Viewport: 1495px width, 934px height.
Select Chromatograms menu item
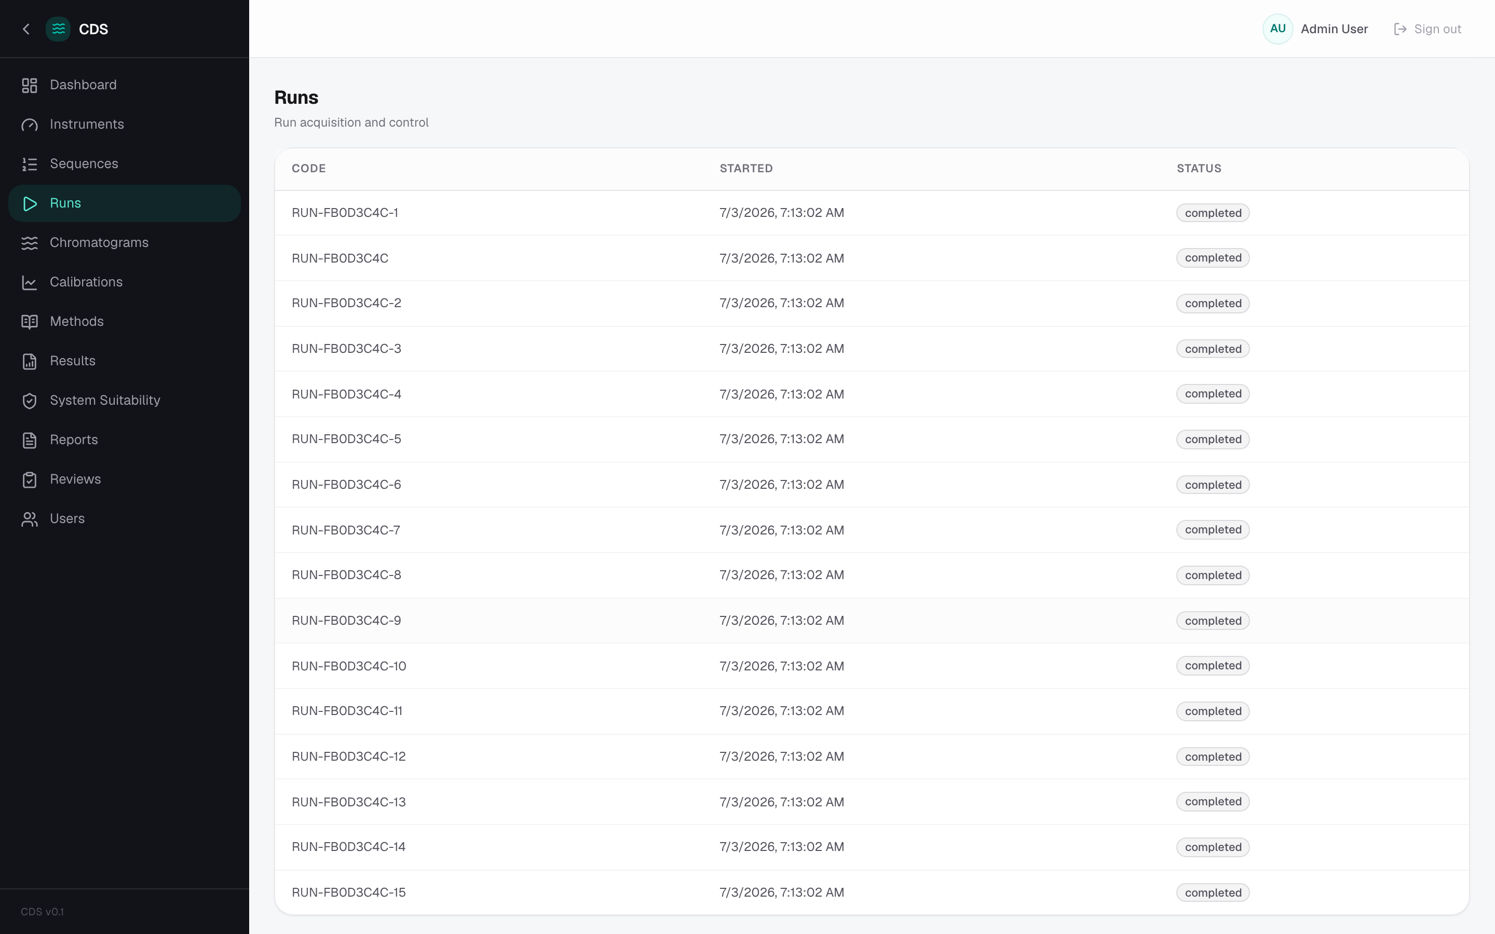(x=124, y=243)
